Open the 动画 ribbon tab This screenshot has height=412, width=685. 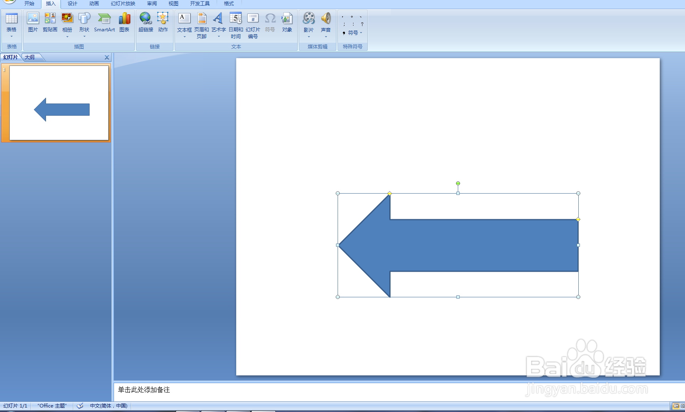(x=94, y=4)
